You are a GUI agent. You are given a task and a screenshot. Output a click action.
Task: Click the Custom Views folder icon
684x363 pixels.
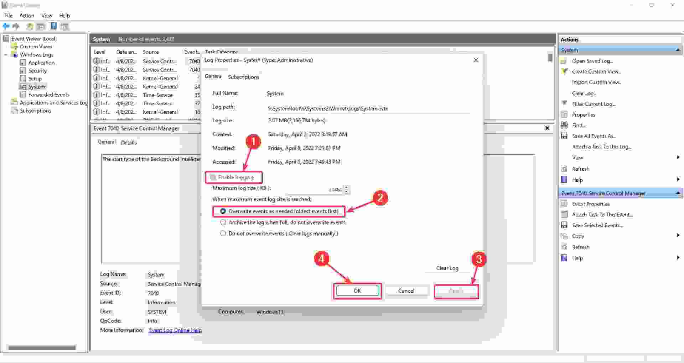14,47
